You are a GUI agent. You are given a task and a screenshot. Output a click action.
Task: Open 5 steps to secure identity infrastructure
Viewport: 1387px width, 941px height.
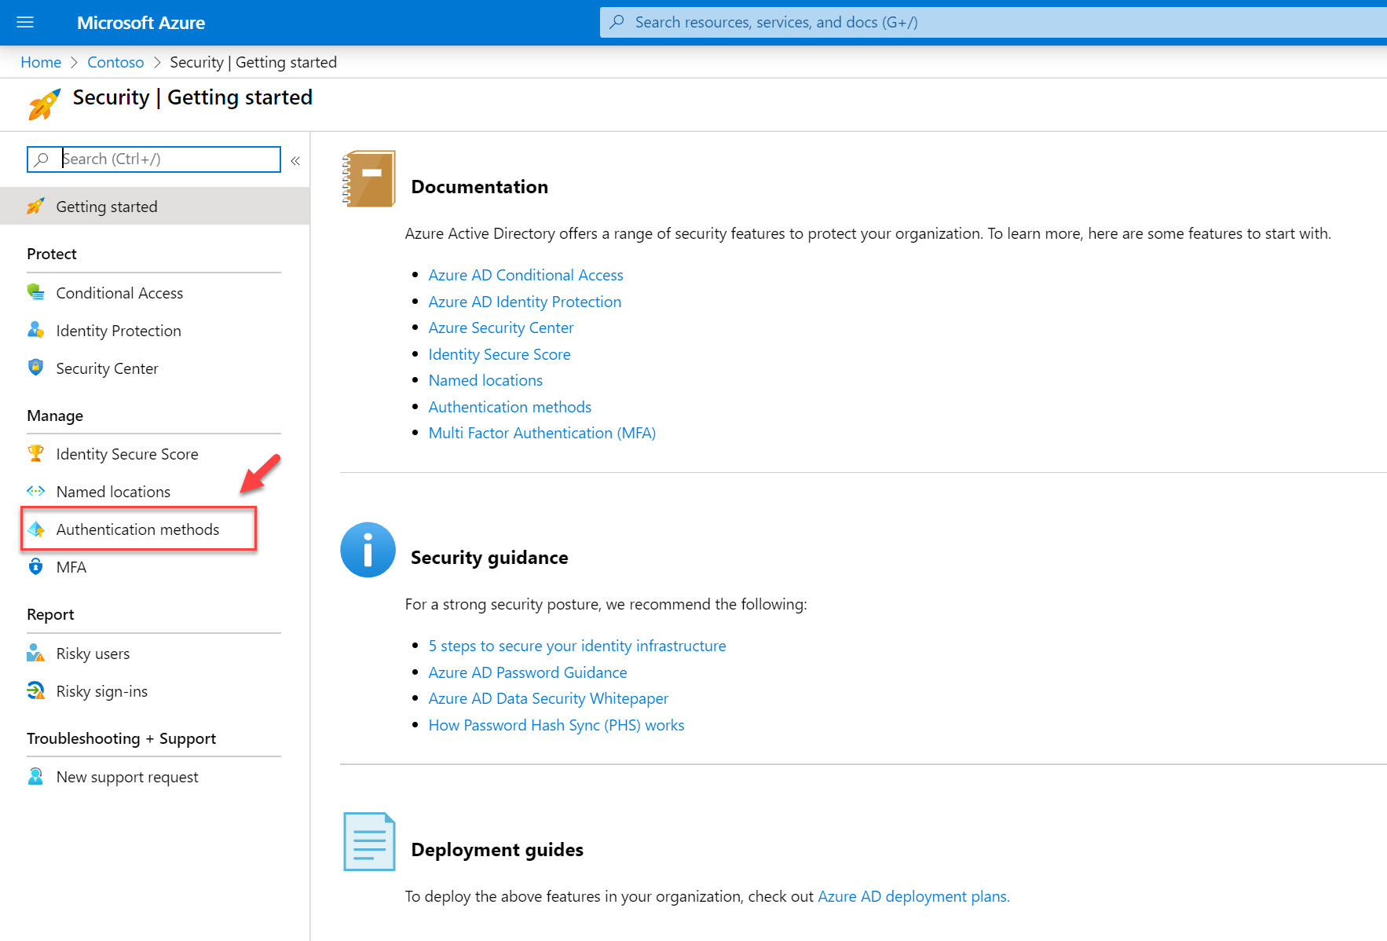576,645
